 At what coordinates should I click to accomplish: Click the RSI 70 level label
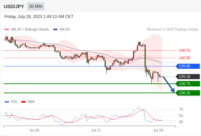(x=181, y=109)
